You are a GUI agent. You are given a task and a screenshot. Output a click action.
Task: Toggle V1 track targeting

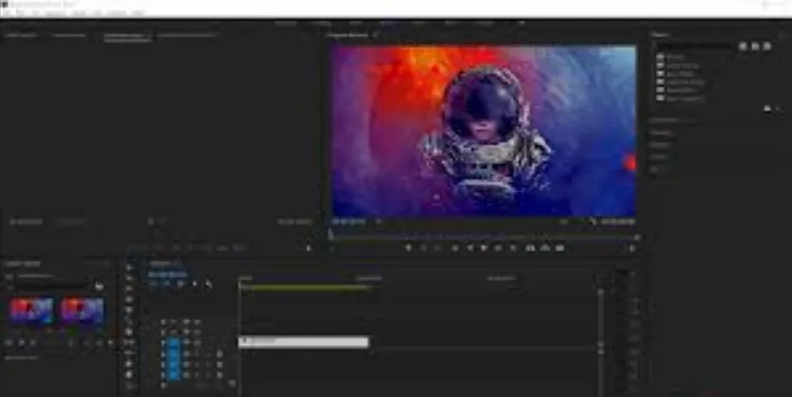tap(174, 343)
